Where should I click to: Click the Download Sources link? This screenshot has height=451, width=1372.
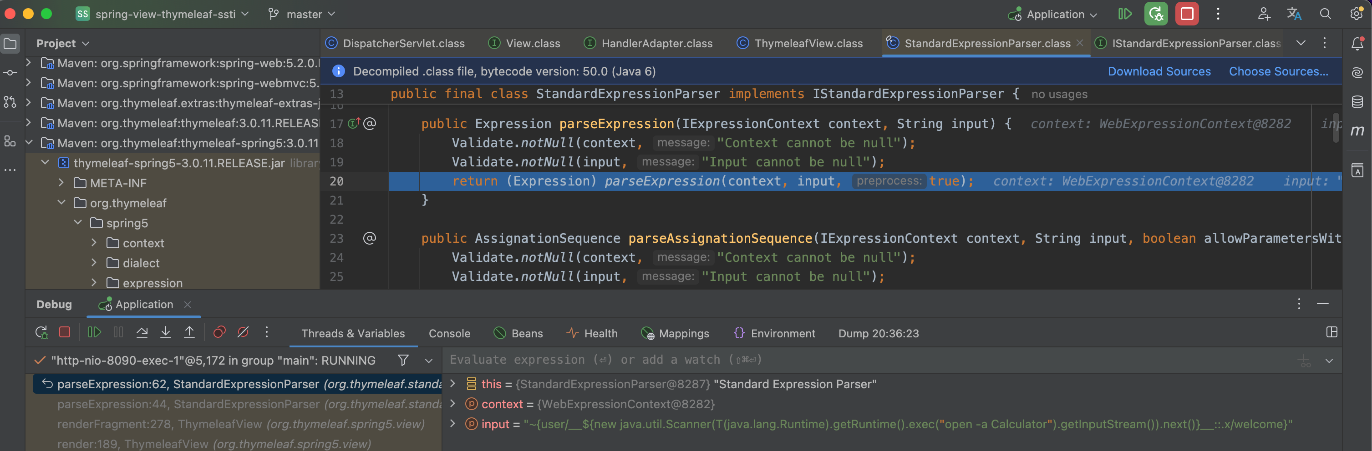[x=1159, y=71]
